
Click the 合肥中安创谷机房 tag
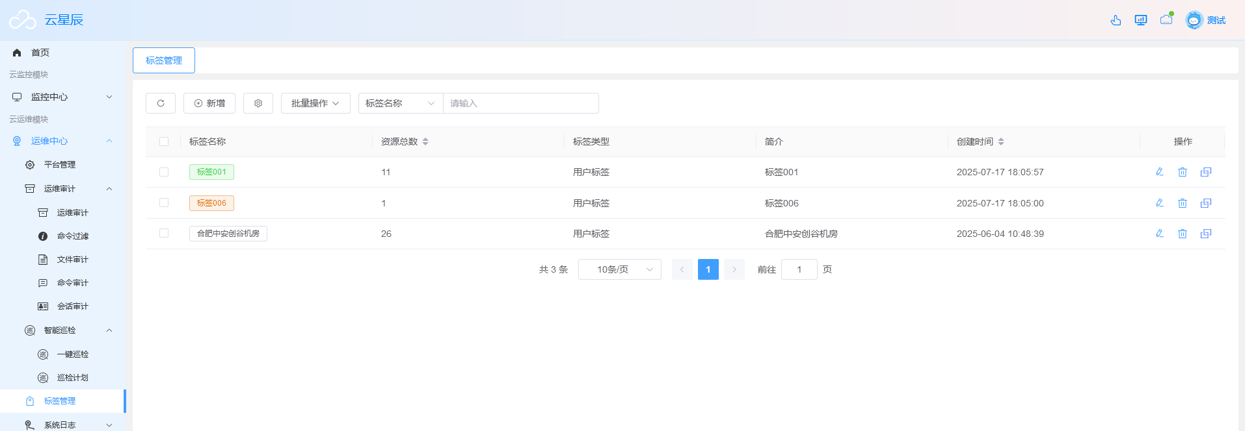tap(228, 234)
